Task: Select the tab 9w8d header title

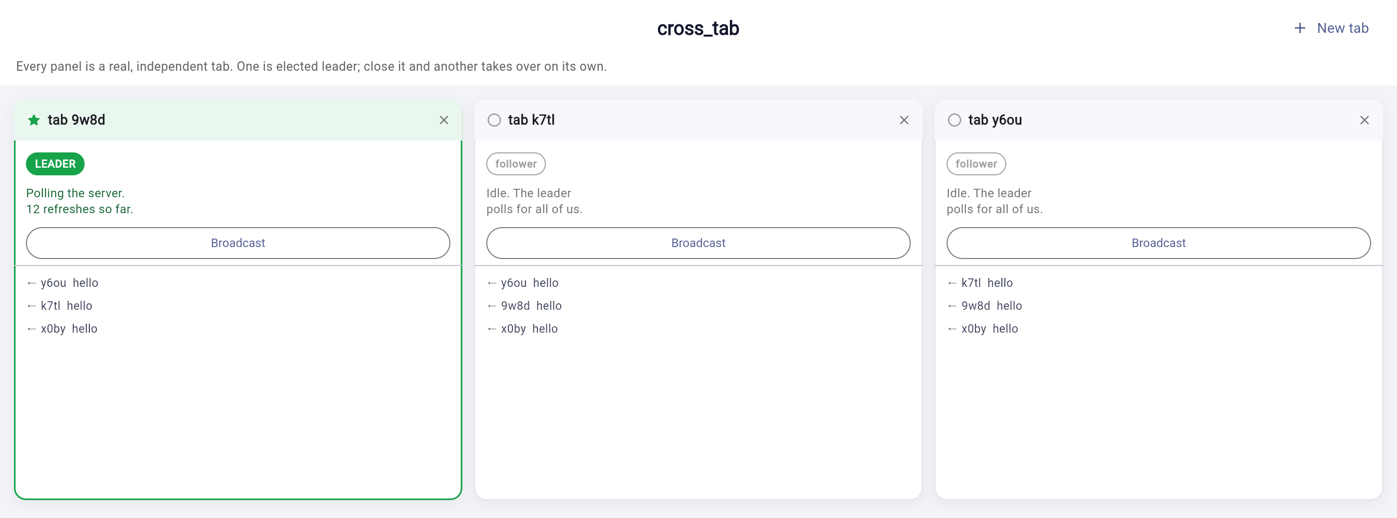Action: tap(76, 120)
